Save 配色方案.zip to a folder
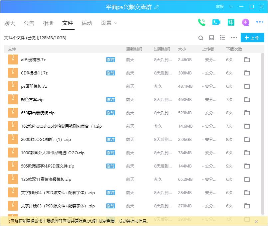The width and height of the screenshot is (268, 226). pos(247,99)
